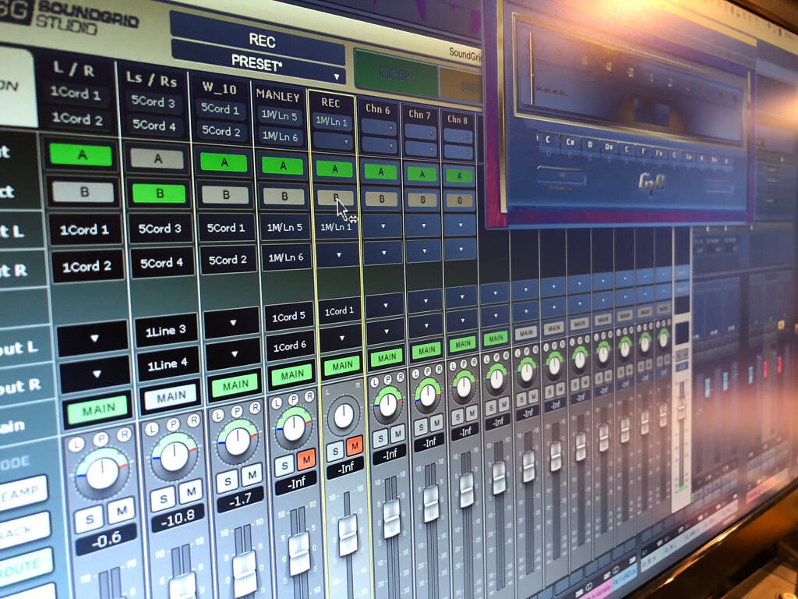Screen dimensions: 798x599
Task: Click the P pan button on L/R channel
Action: [x=100, y=439]
